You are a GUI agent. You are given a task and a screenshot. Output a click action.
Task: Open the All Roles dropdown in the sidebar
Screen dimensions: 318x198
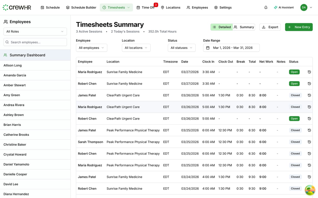[x=35, y=31]
